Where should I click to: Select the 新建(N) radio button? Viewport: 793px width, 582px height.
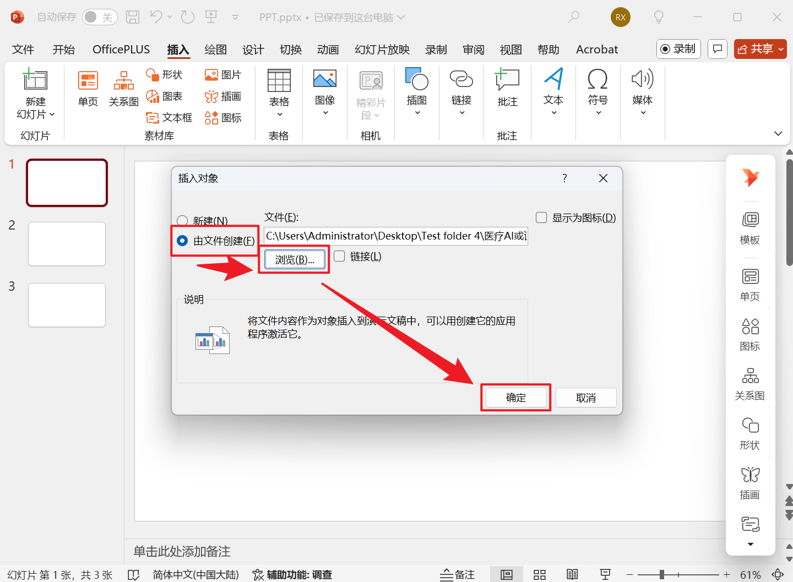click(x=182, y=220)
